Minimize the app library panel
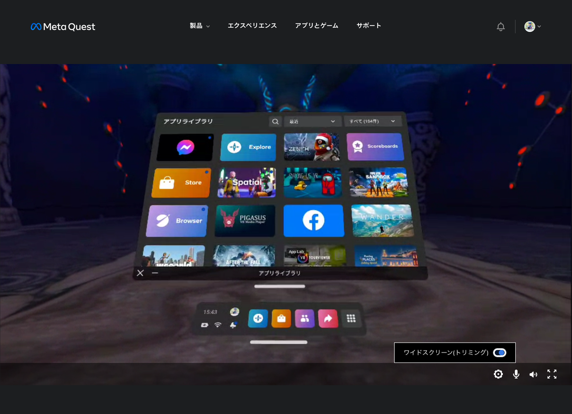The image size is (572, 414). tap(155, 273)
